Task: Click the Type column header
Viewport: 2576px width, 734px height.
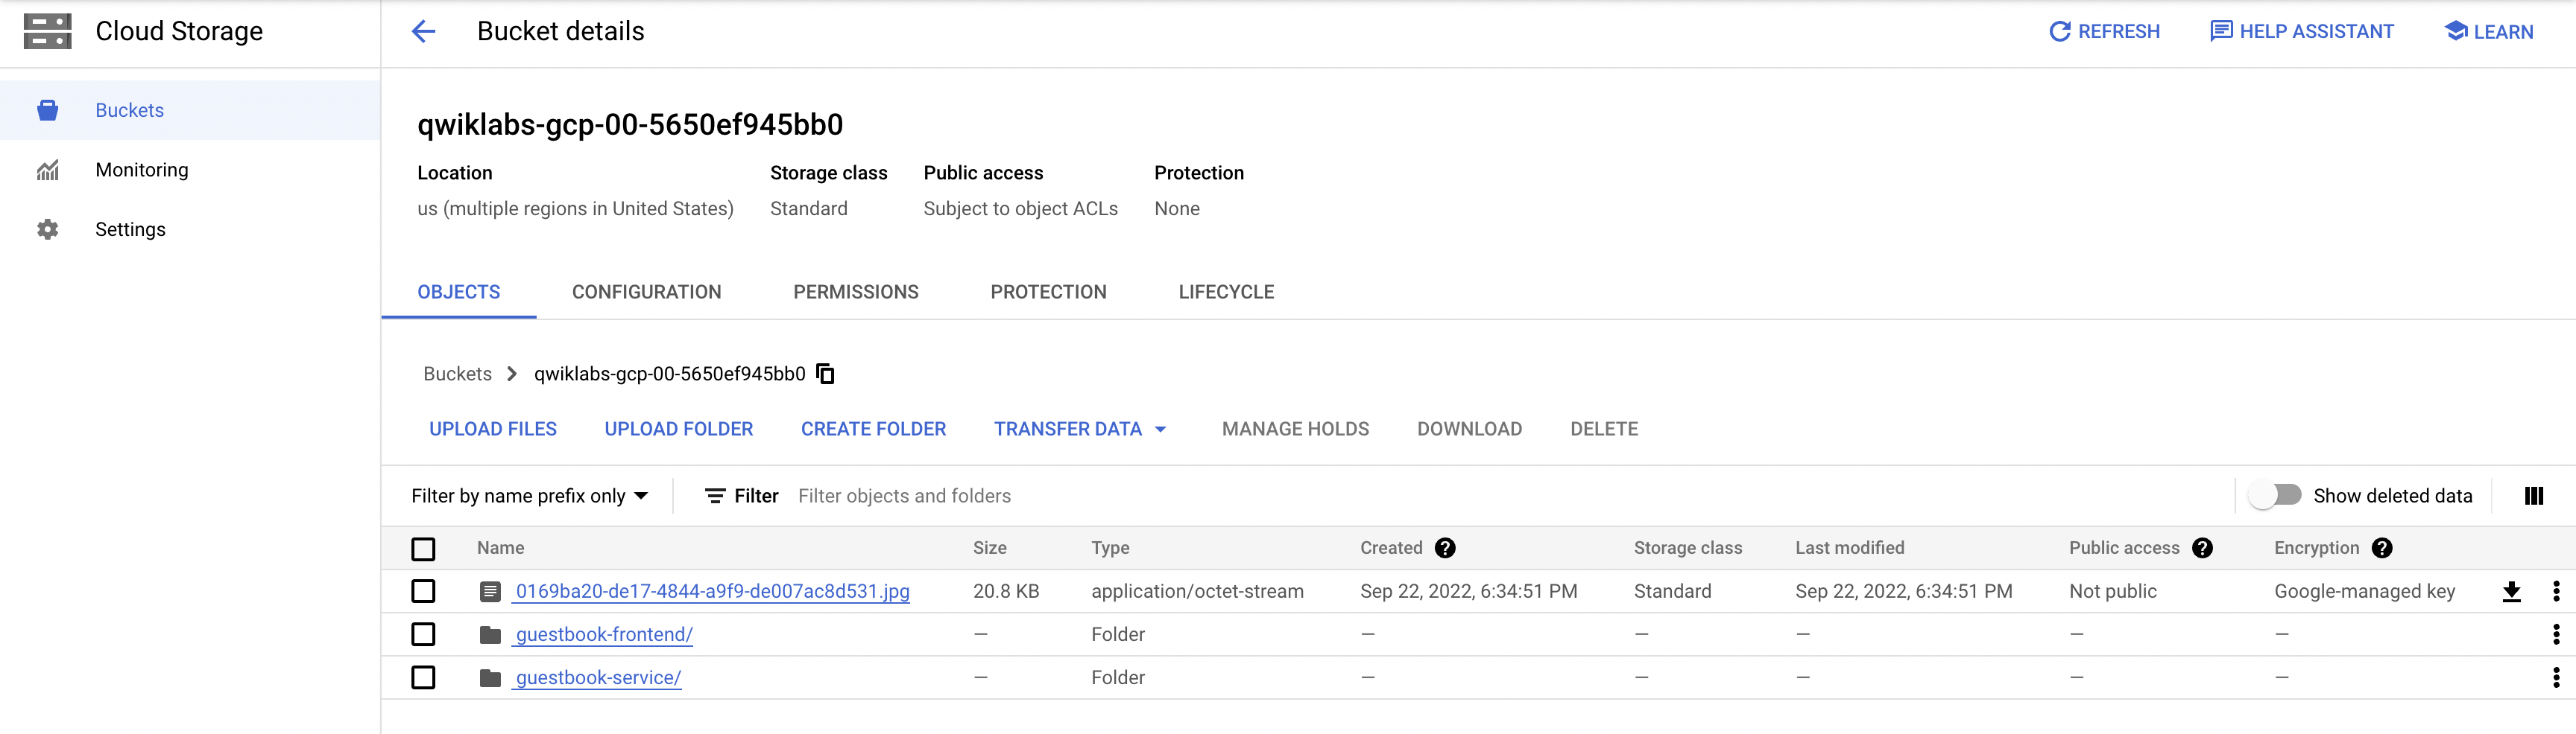Action: tap(1110, 548)
